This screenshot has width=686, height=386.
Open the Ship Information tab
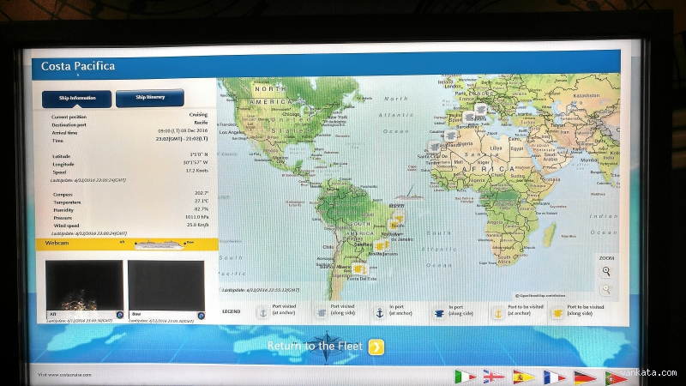click(77, 99)
